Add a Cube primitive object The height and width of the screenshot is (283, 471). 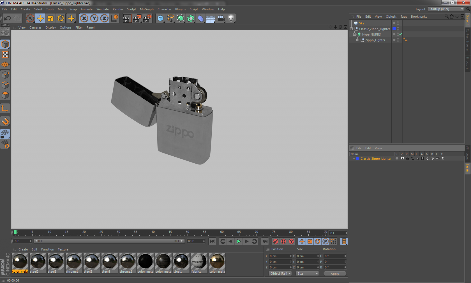160,18
